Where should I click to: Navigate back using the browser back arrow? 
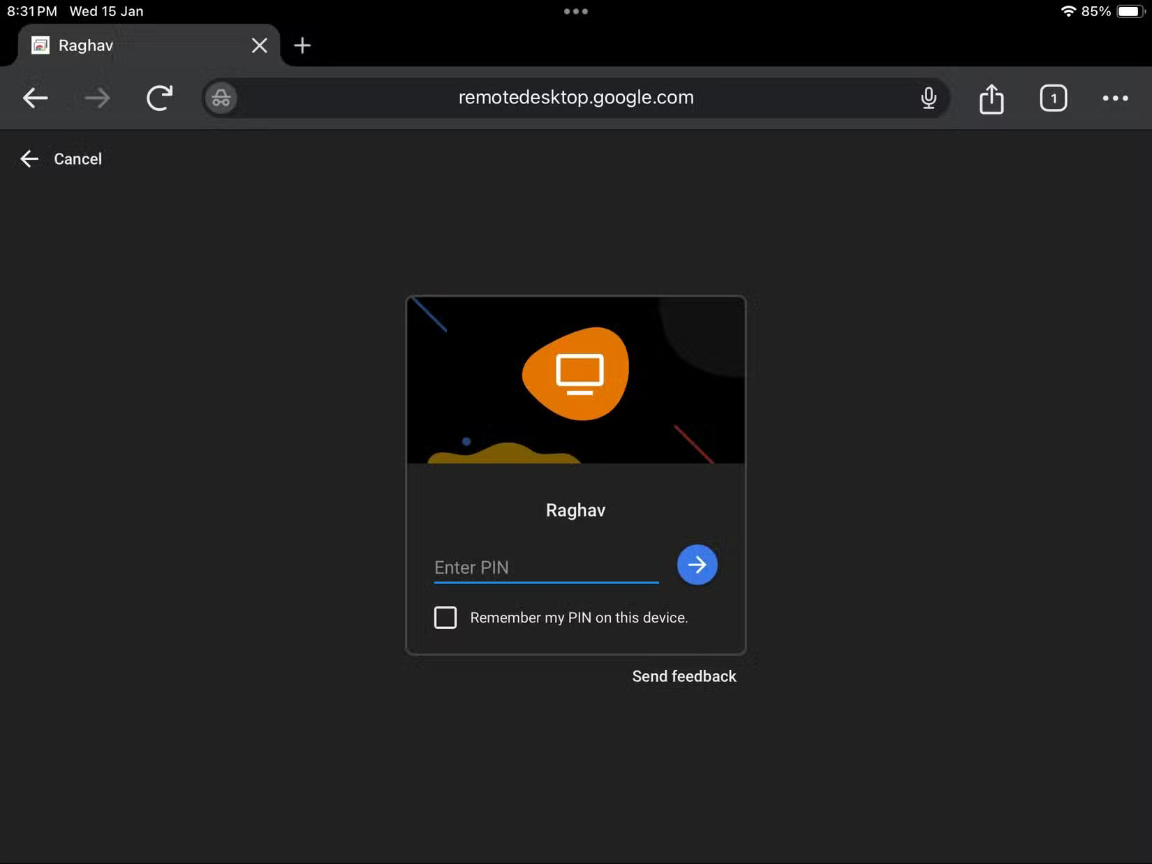(35, 98)
